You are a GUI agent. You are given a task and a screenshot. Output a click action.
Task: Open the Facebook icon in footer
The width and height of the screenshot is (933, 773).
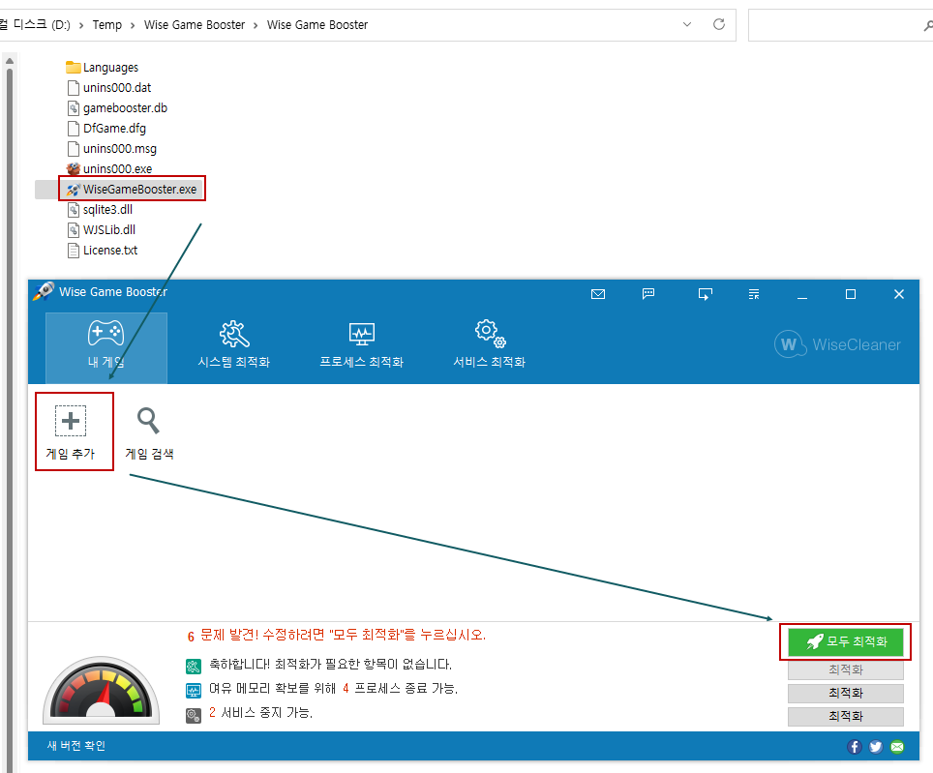(855, 747)
